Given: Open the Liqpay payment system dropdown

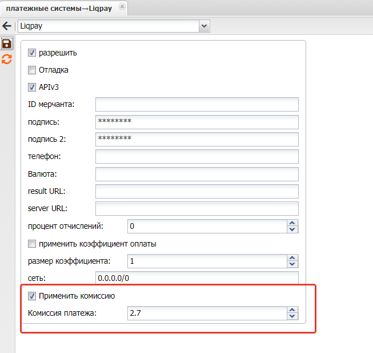Looking at the screenshot, I should pyautogui.click(x=204, y=26).
